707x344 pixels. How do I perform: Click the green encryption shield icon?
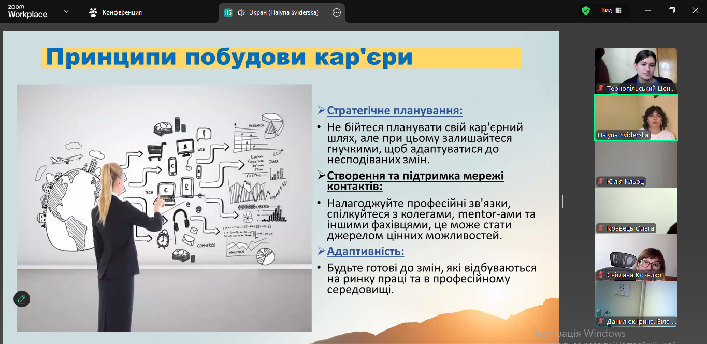coord(586,10)
